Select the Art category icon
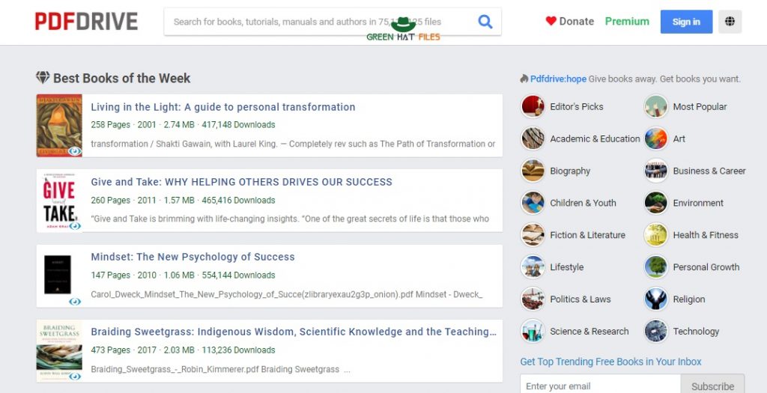Viewport: 767px width, 393px height. click(x=655, y=138)
